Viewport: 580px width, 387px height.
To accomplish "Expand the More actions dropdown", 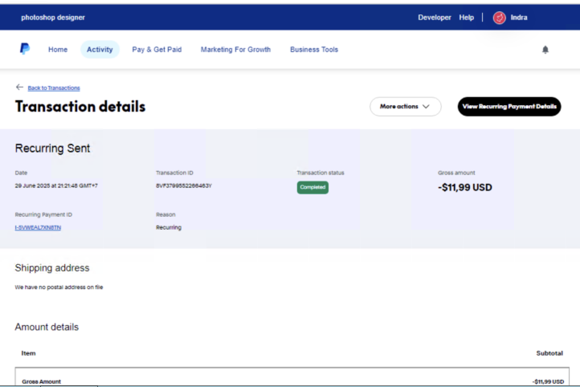I will (x=405, y=106).
